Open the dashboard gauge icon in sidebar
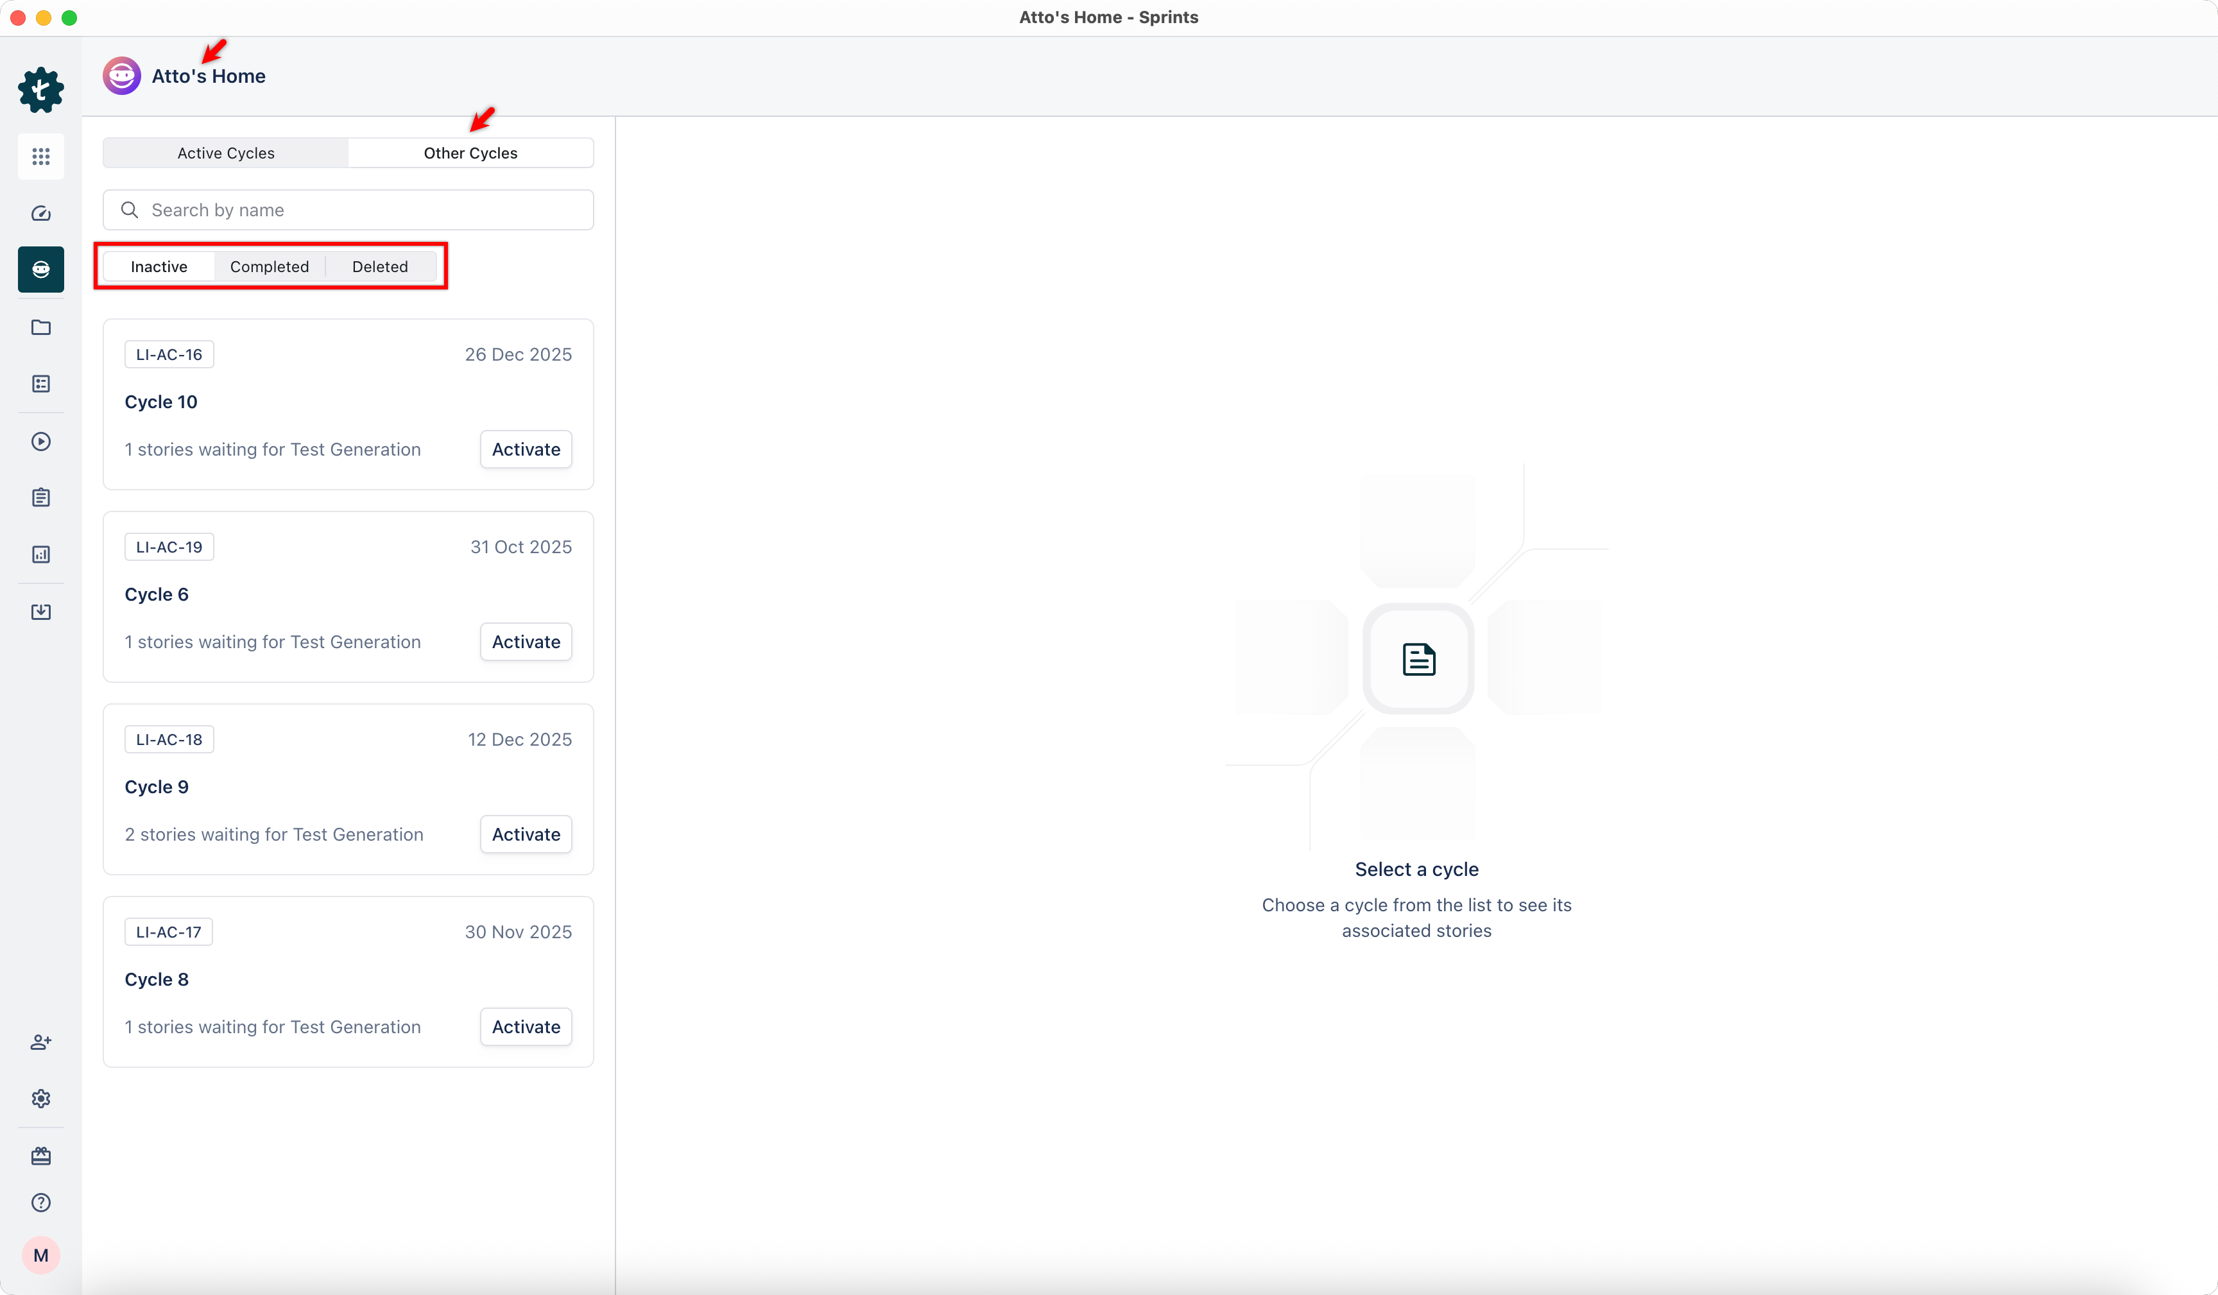Image resolution: width=2218 pixels, height=1295 pixels. click(40, 213)
